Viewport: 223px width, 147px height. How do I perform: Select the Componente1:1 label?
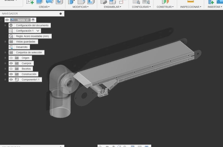30,80
